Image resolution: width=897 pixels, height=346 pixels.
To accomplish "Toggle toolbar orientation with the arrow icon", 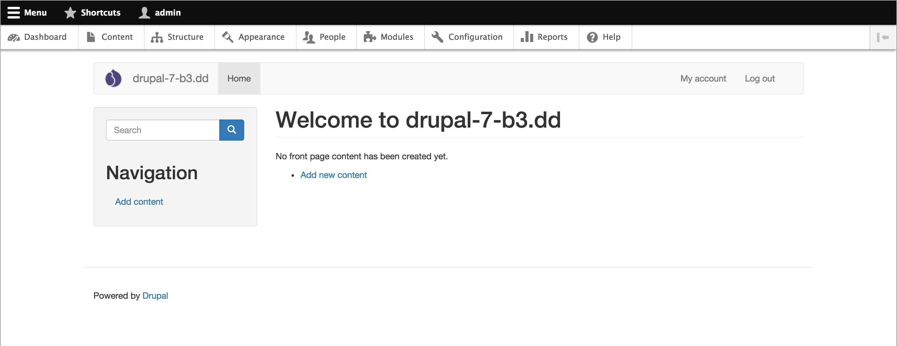I will (x=883, y=37).
